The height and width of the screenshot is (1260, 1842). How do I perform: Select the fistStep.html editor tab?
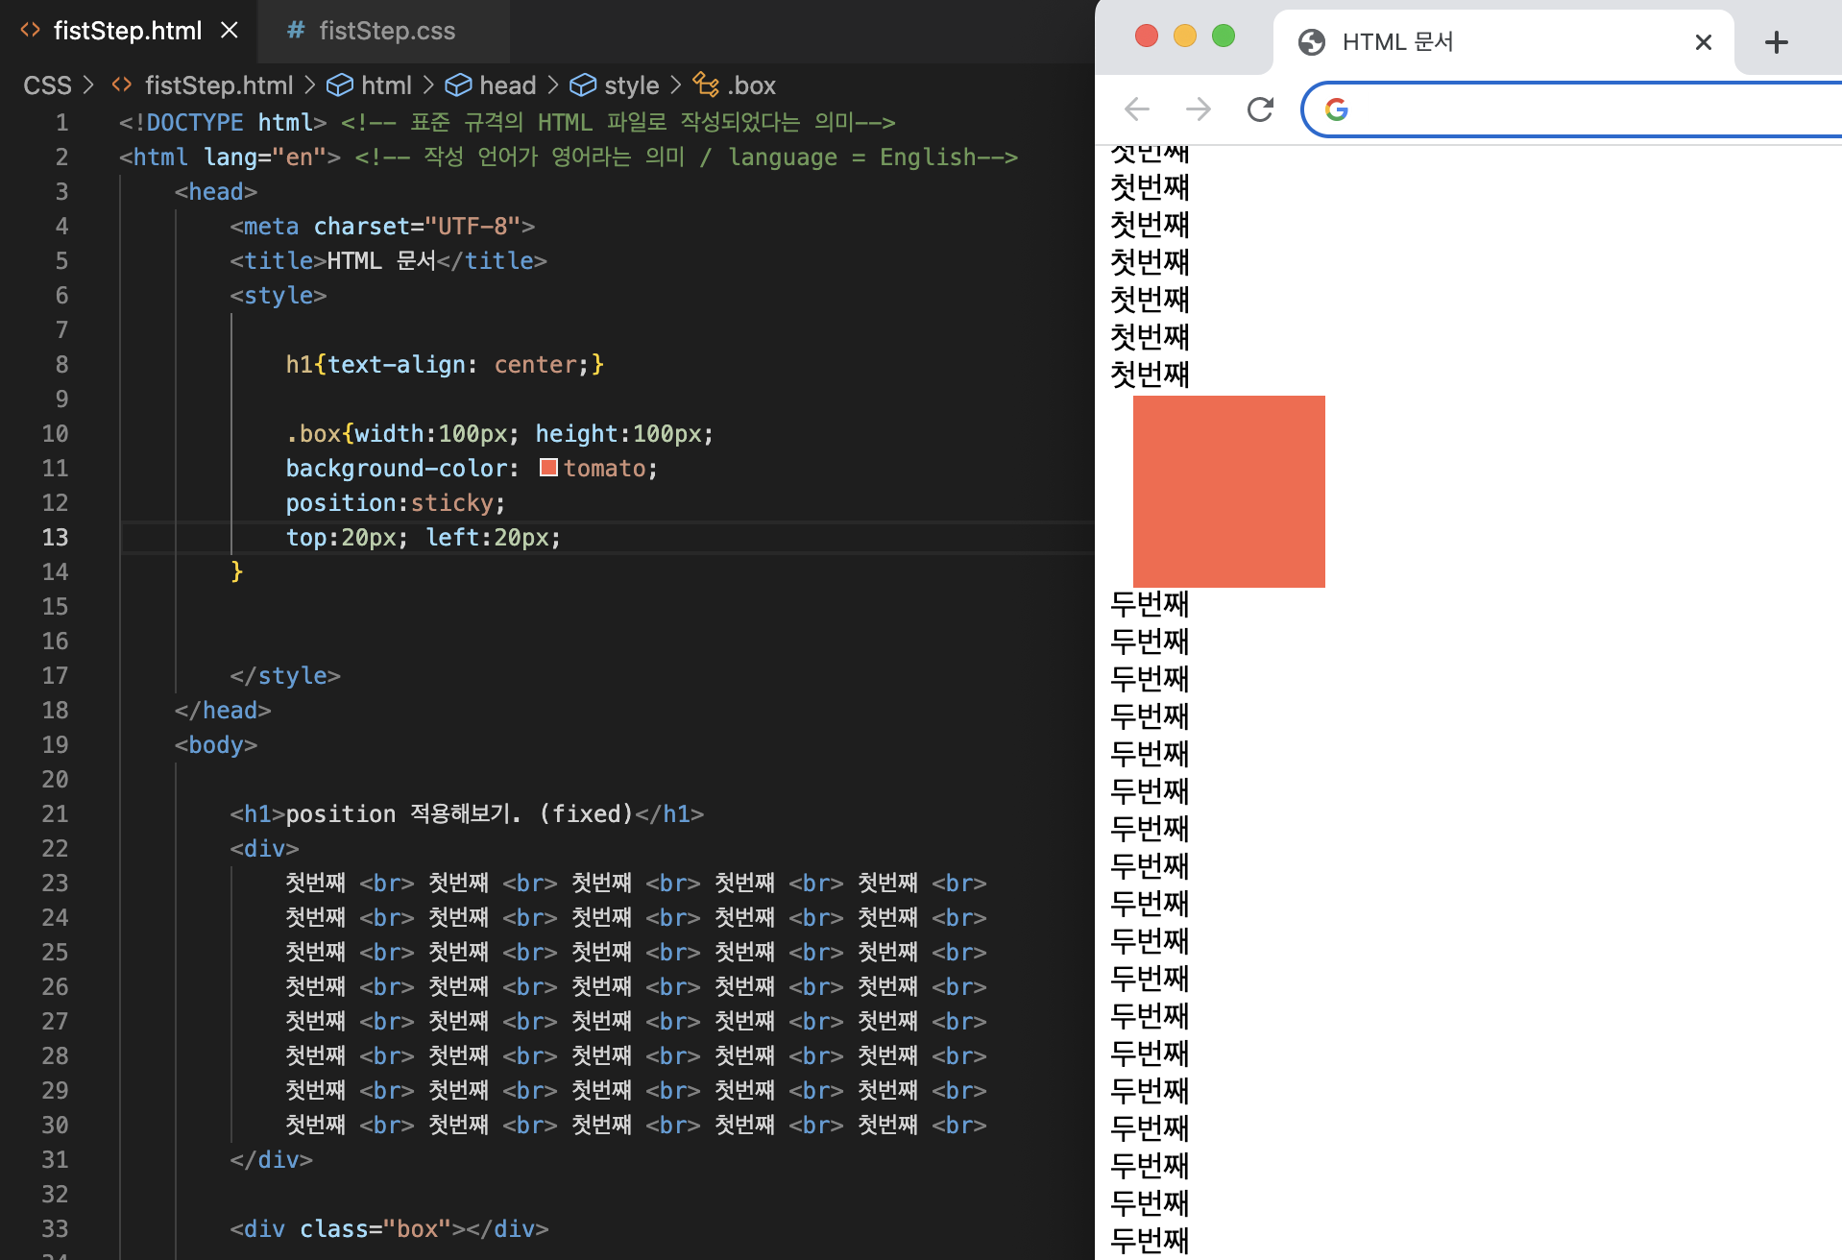[x=128, y=31]
